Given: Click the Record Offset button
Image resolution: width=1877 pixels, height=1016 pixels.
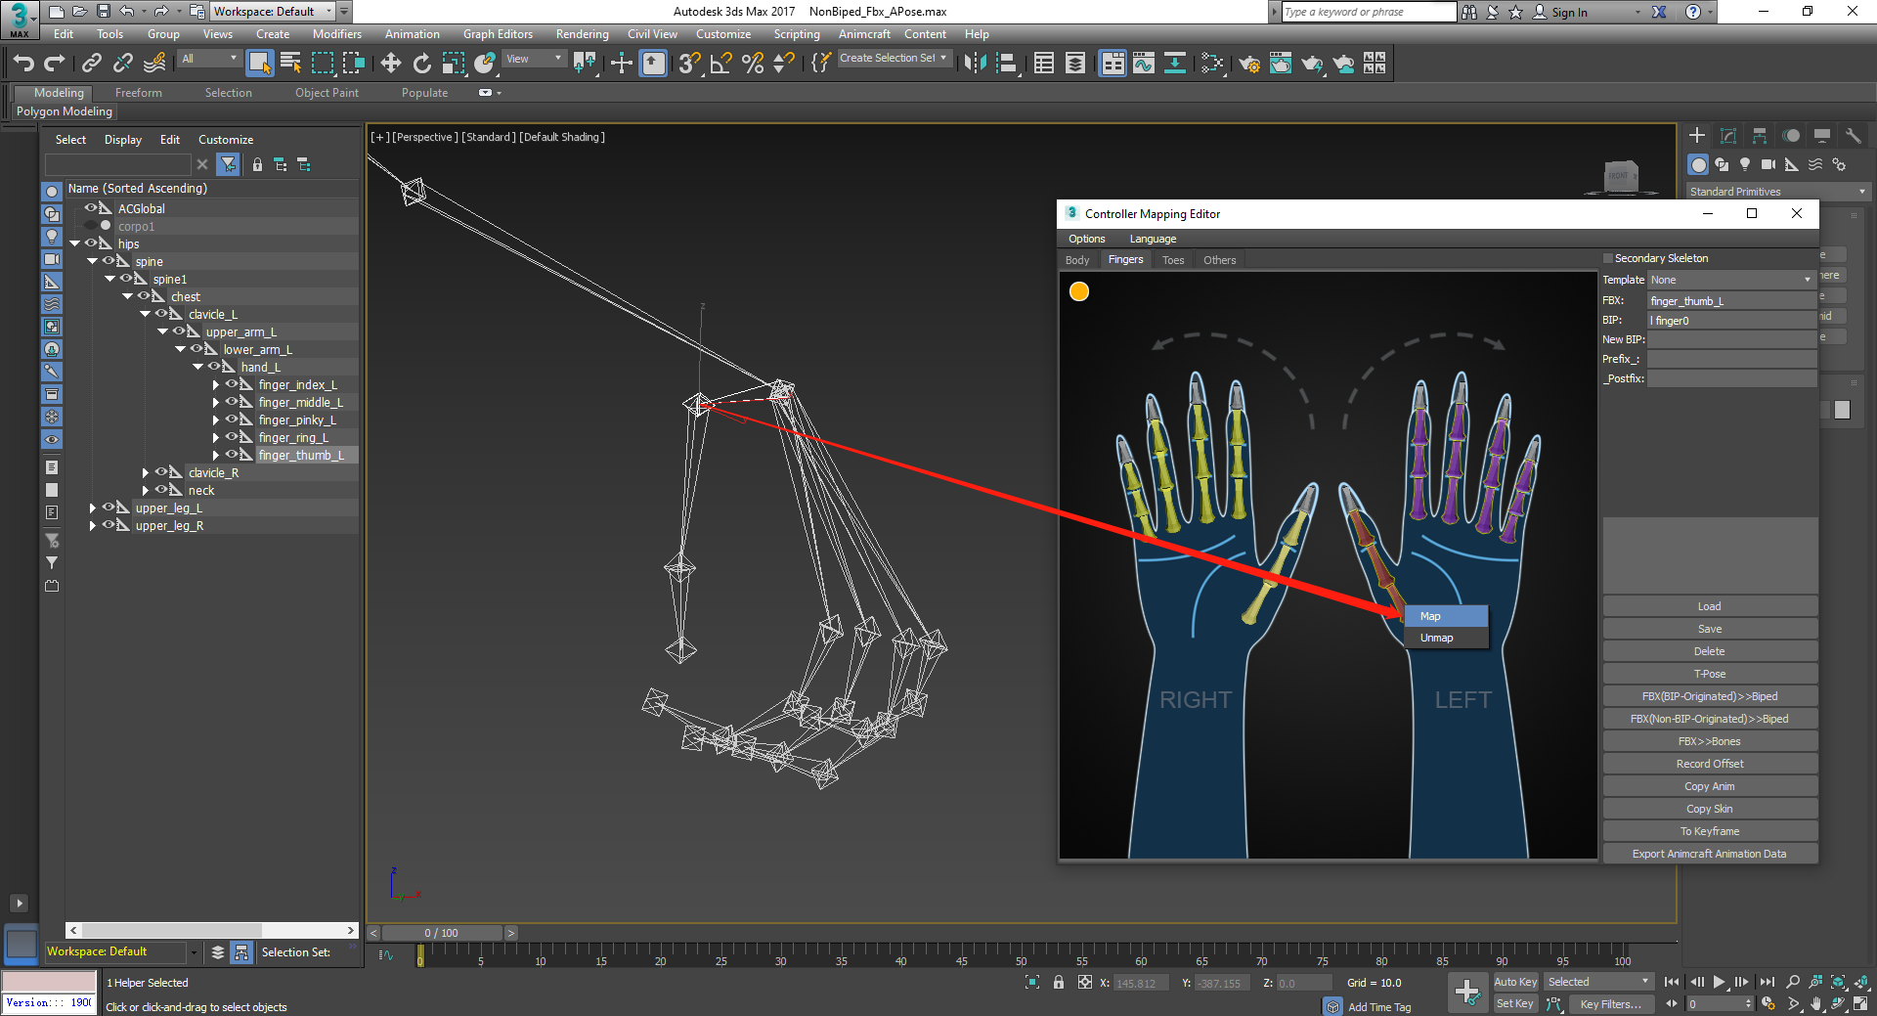Looking at the screenshot, I should (x=1710, y=764).
